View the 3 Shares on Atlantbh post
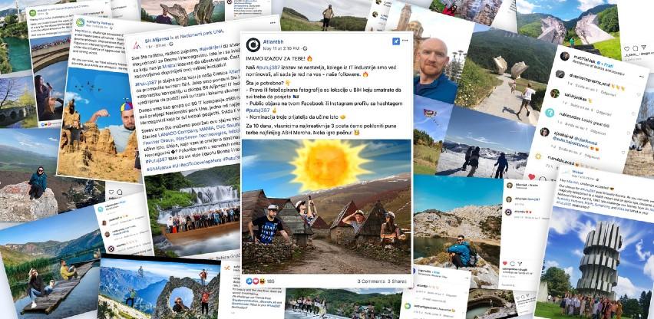 [x=397, y=281]
